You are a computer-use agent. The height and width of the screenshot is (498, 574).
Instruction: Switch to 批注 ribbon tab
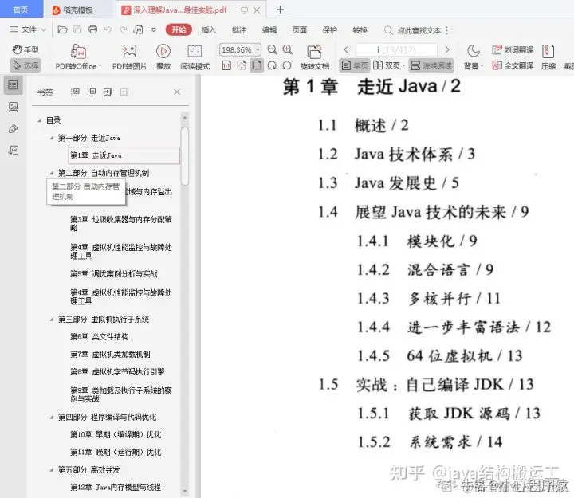click(x=239, y=30)
